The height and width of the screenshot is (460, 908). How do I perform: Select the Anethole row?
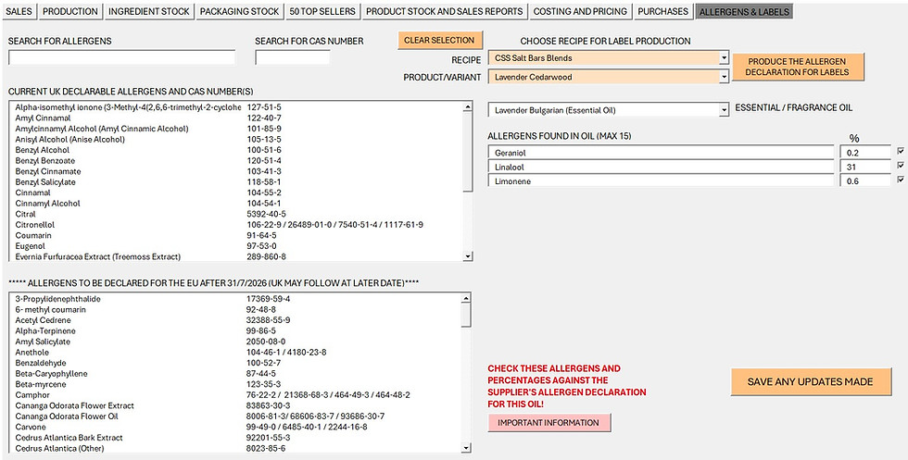pos(235,353)
